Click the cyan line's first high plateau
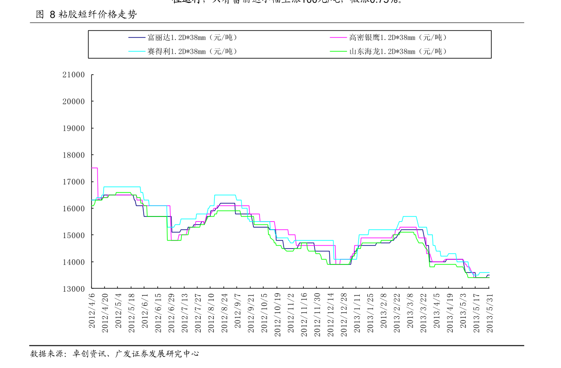This screenshot has width=561, height=368. (x=122, y=187)
